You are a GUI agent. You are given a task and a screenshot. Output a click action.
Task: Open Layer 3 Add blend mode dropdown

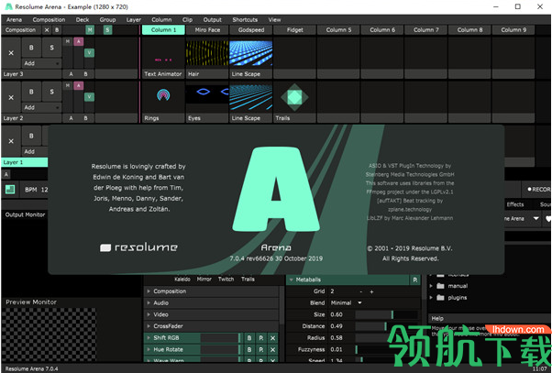[x=41, y=63]
